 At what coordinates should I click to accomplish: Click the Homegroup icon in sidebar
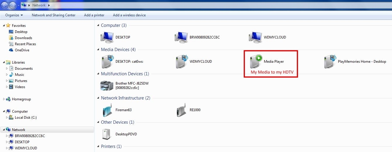coord(8,99)
